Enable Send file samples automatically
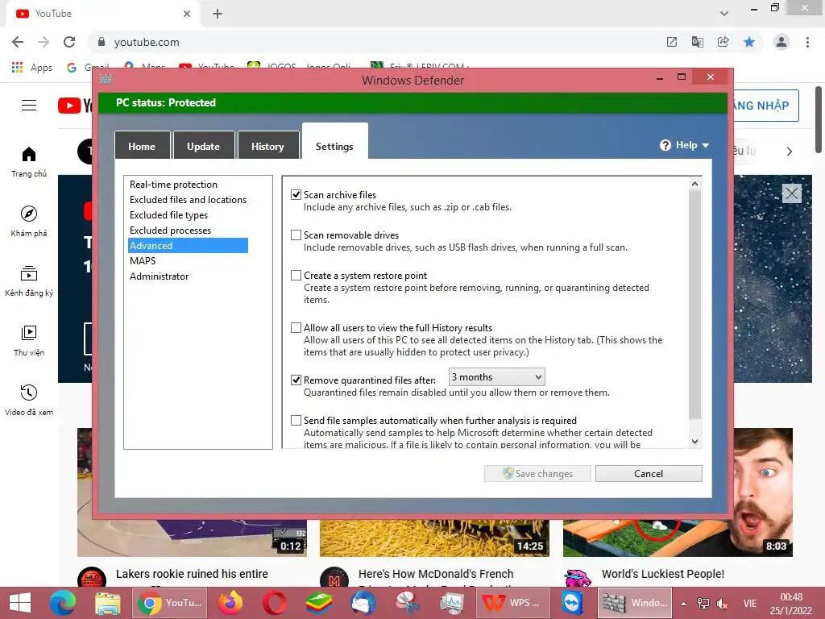 pyautogui.click(x=296, y=421)
